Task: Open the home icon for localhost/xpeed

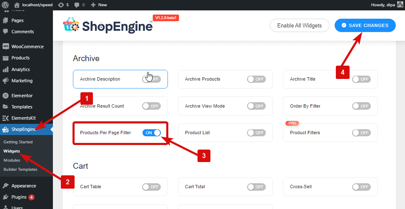Action: click(x=17, y=5)
